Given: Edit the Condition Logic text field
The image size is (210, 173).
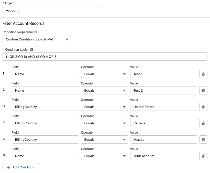Looking at the screenshot, I should 105,57.
